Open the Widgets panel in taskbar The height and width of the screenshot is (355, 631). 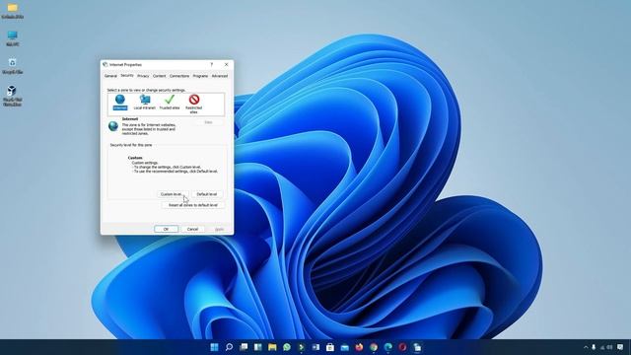(x=258, y=347)
